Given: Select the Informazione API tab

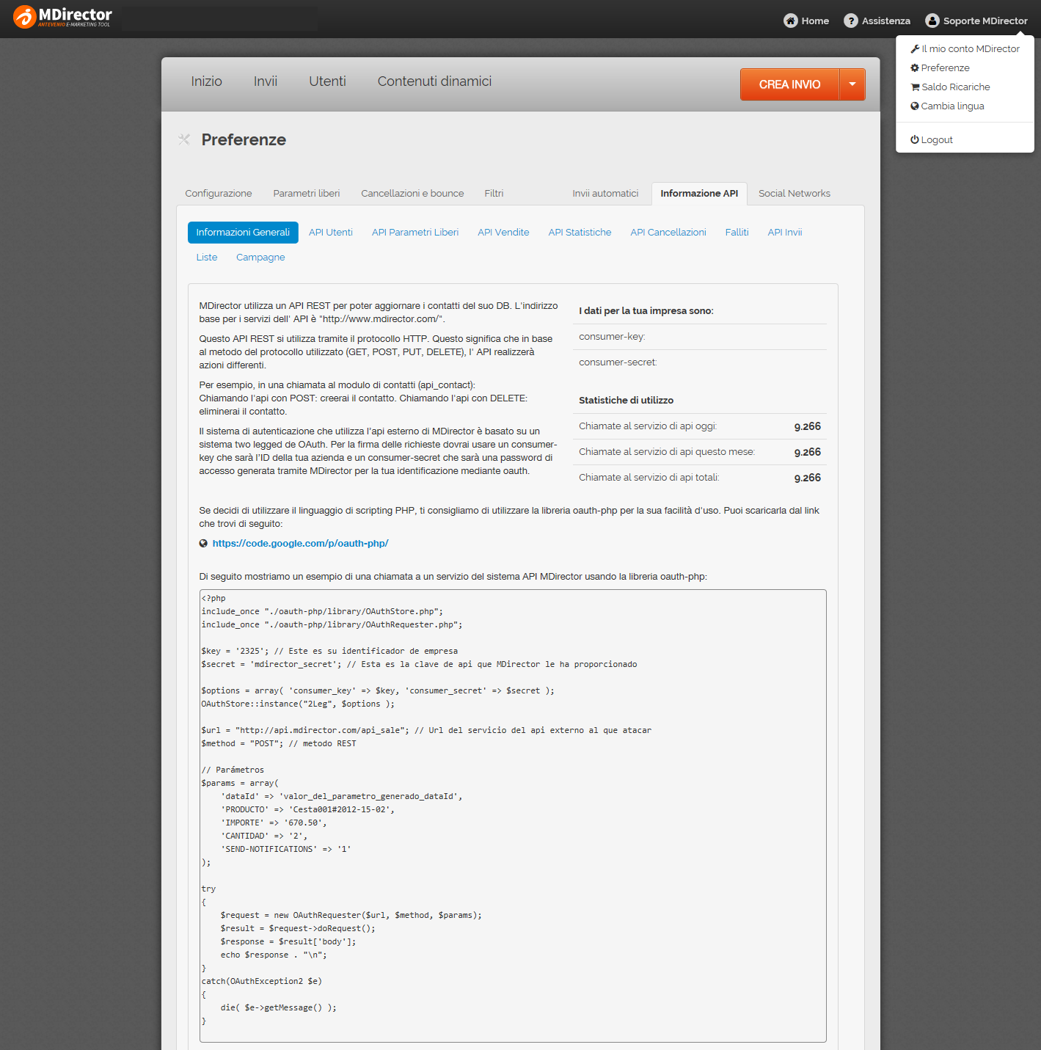Looking at the screenshot, I should pyautogui.click(x=699, y=194).
